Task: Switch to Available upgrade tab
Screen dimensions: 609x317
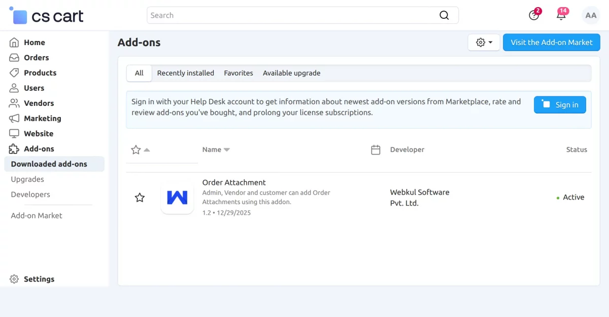Action: coord(291,73)
